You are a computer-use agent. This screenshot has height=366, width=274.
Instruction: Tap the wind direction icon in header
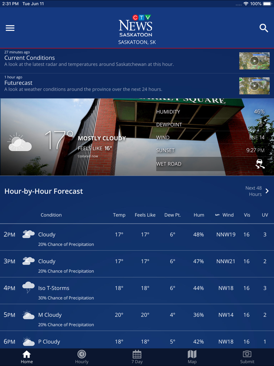217,215
